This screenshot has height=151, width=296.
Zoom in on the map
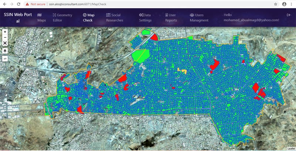tap(5, 32)
